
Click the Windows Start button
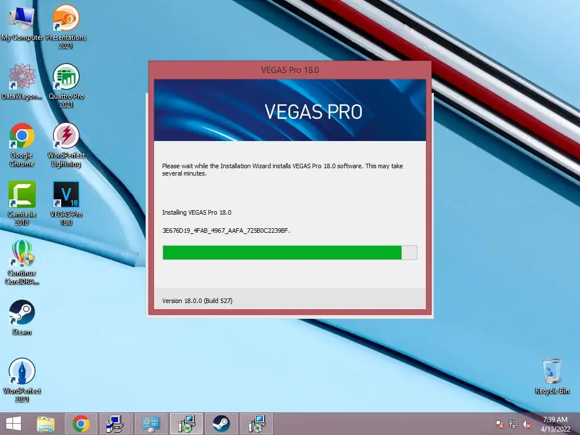[14, 424]
